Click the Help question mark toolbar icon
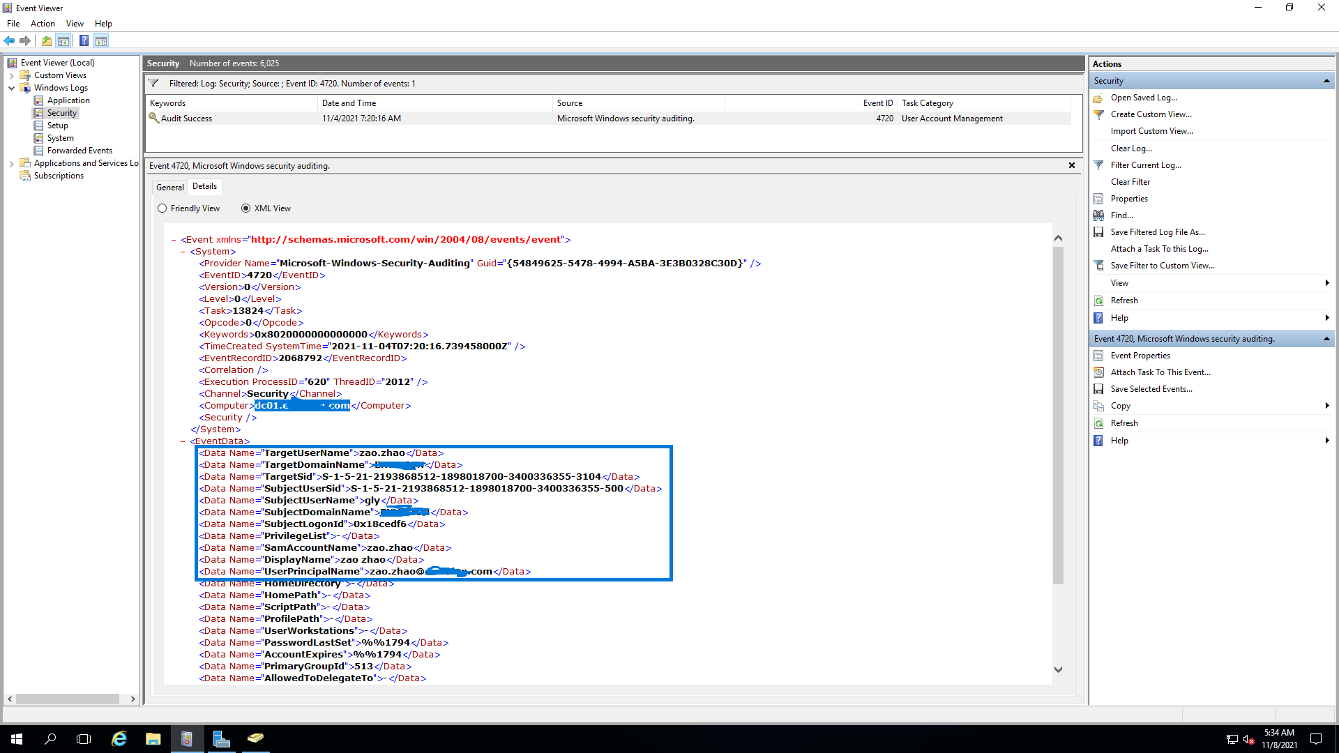Viewport: 1339px width, 753px height. click(x=84, y=40)
